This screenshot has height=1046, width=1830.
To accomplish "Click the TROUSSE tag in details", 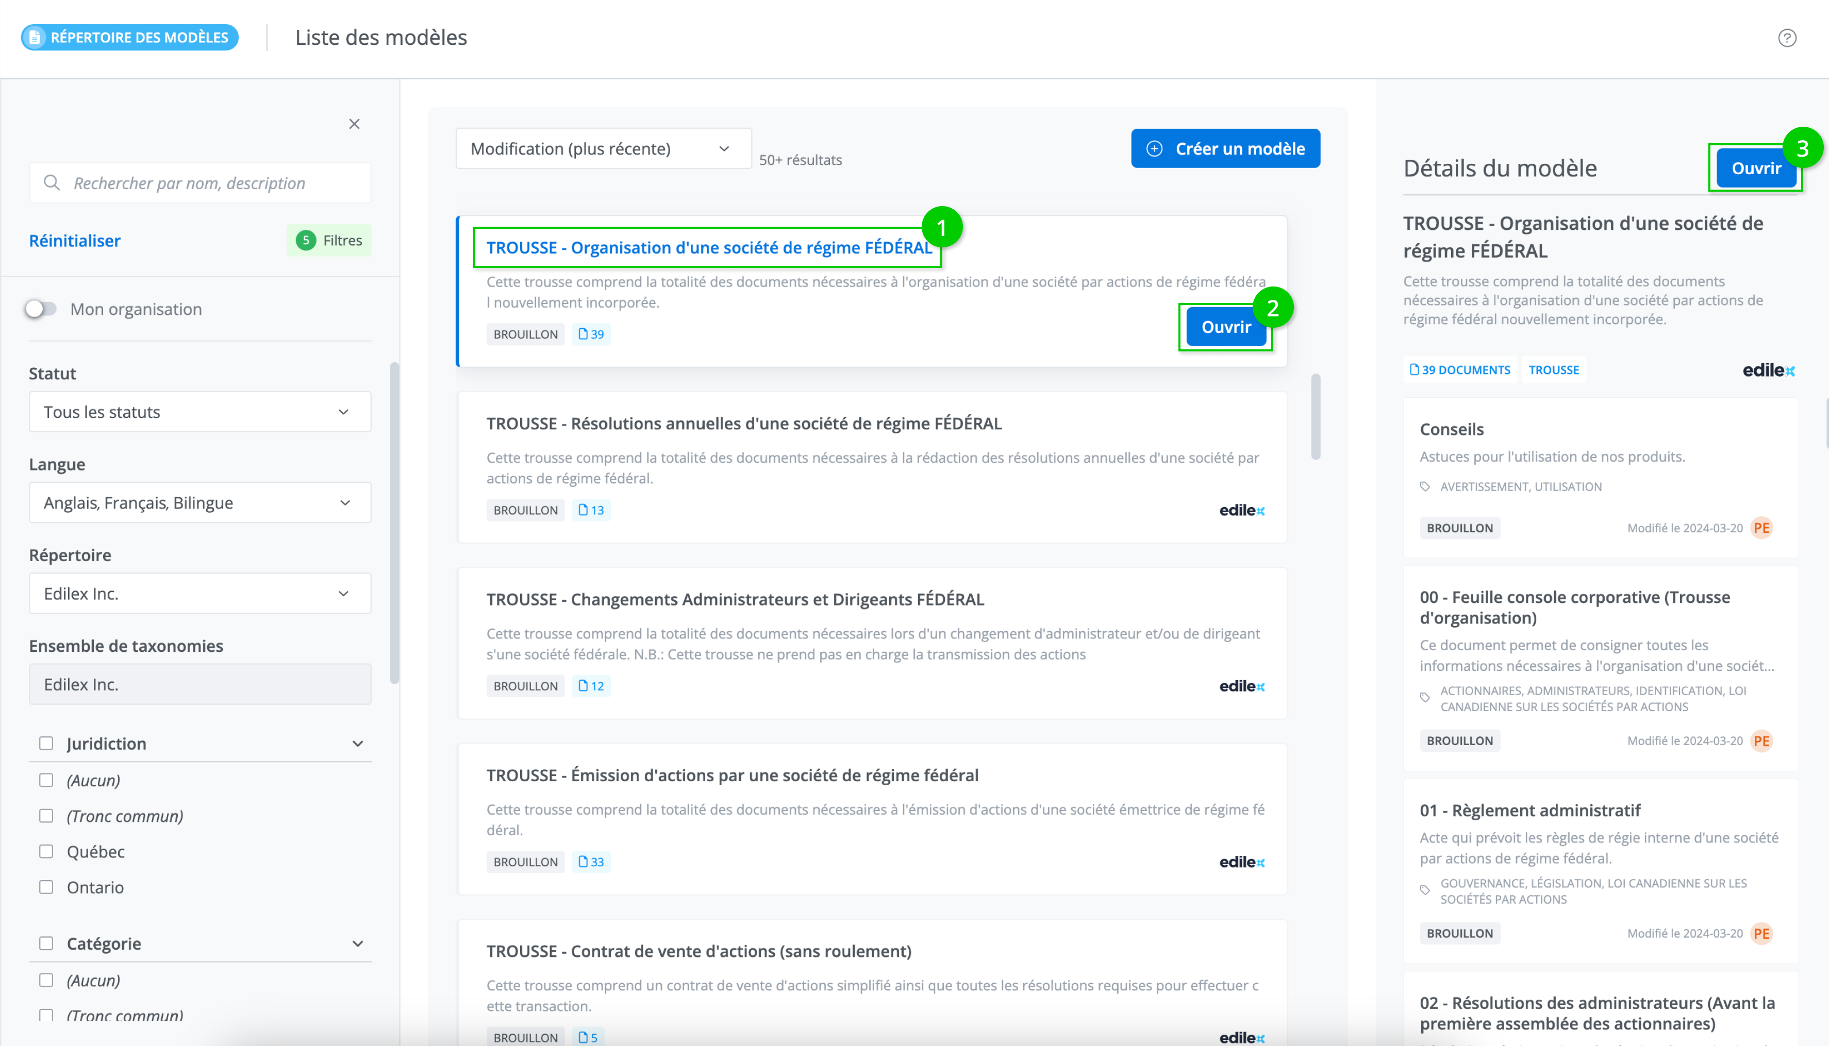I will [x=1553, y=370].
